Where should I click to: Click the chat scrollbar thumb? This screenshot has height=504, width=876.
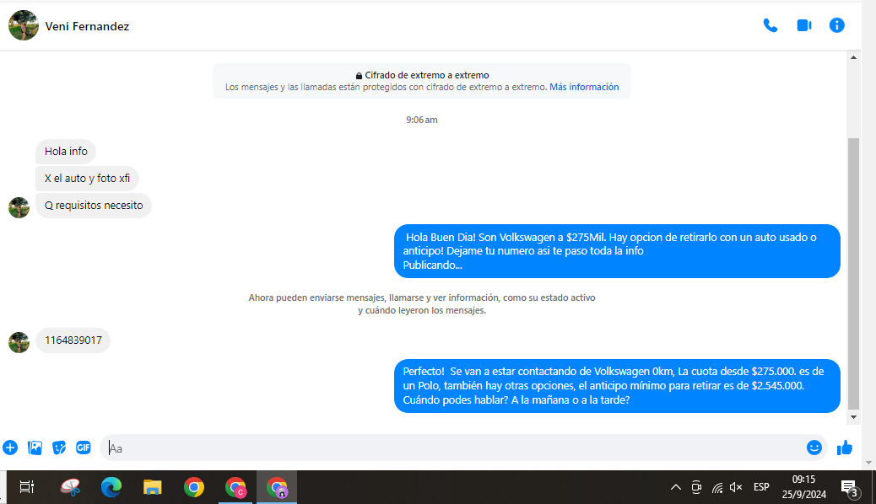point(853,273)
